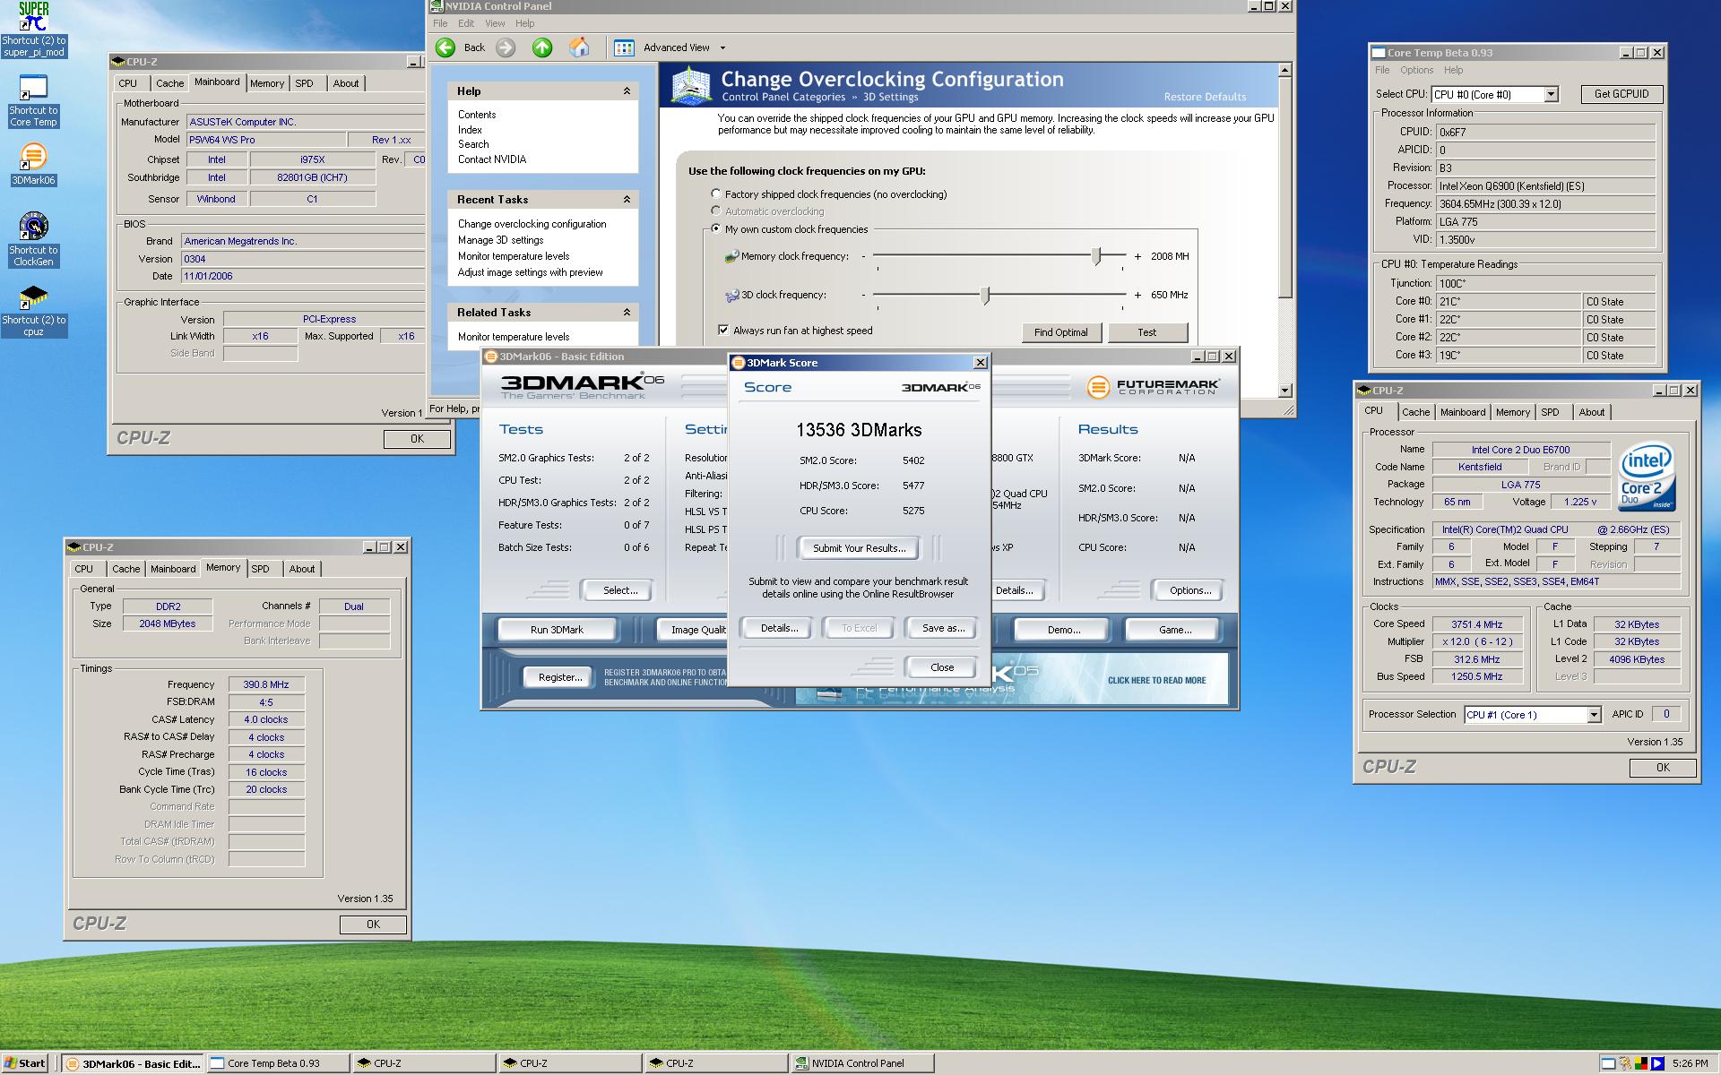Switch to the CPU tab in mainboard CPU-Z window

(x=128, y=83)
